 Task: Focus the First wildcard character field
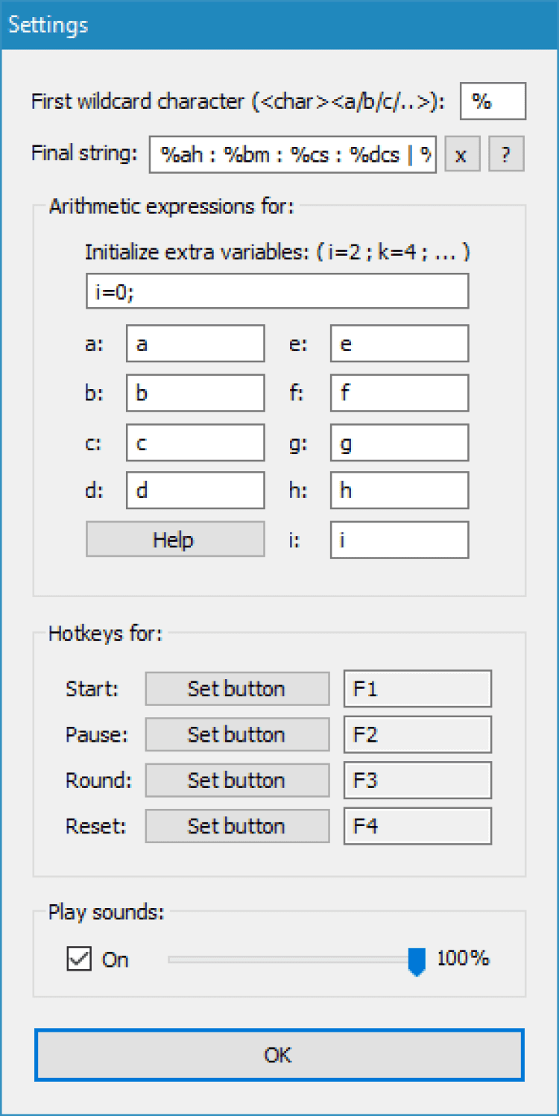(493, 102)
